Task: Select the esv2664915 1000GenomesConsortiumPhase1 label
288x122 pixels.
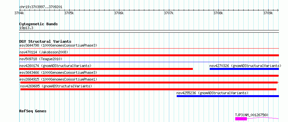Action: (x=58, y=79)
